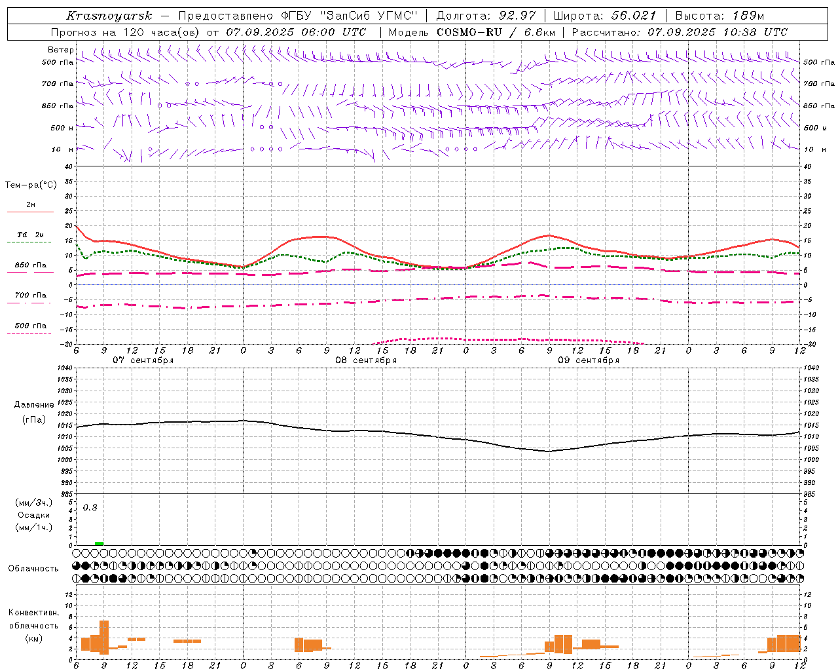The image size is (838, 671).
Task: Select the "Td 2м" dew point legend entry
Action: click(x=31, y=235)
